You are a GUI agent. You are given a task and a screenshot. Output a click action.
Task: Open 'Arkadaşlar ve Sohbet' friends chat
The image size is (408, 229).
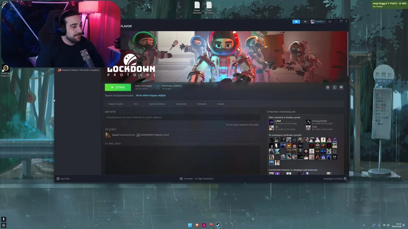coord(335,179)
